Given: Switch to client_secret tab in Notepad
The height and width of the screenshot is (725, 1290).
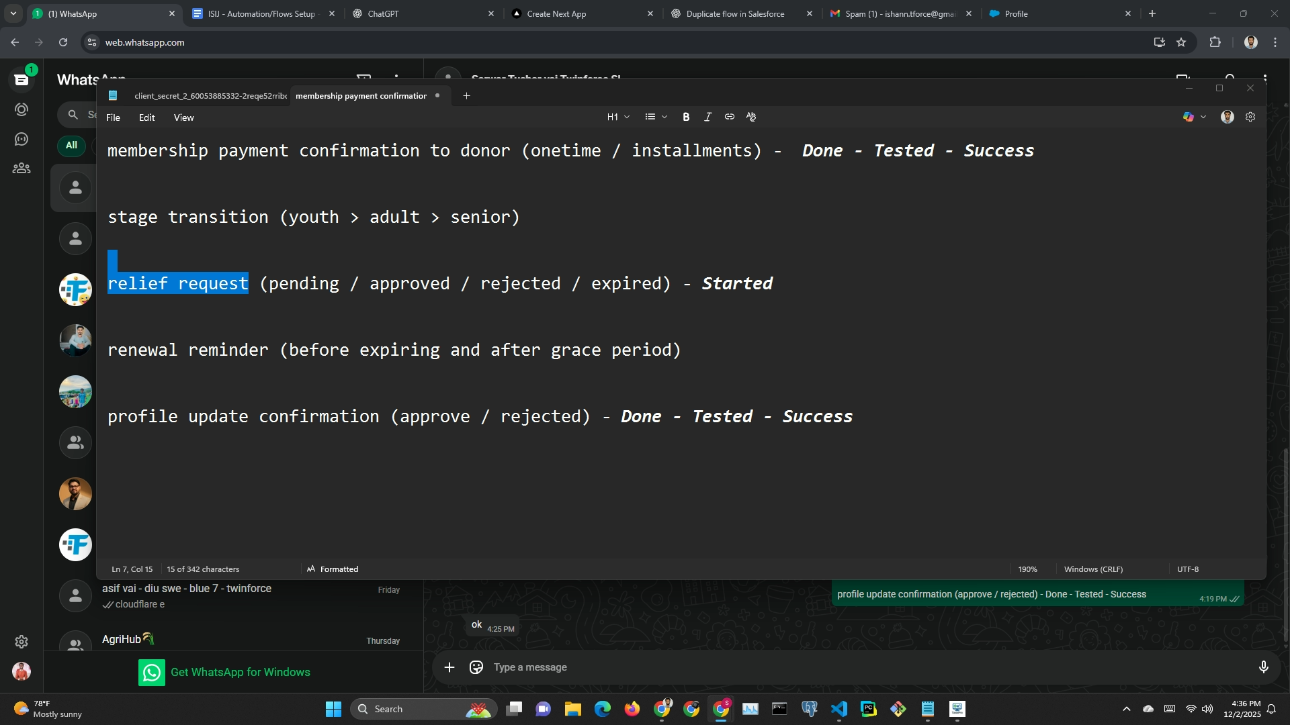Looking at the screenshot, I should click(x=210, y=96).
